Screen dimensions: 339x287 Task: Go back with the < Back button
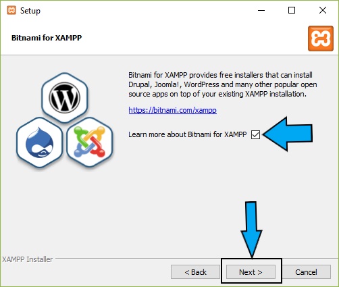[195, 272]
